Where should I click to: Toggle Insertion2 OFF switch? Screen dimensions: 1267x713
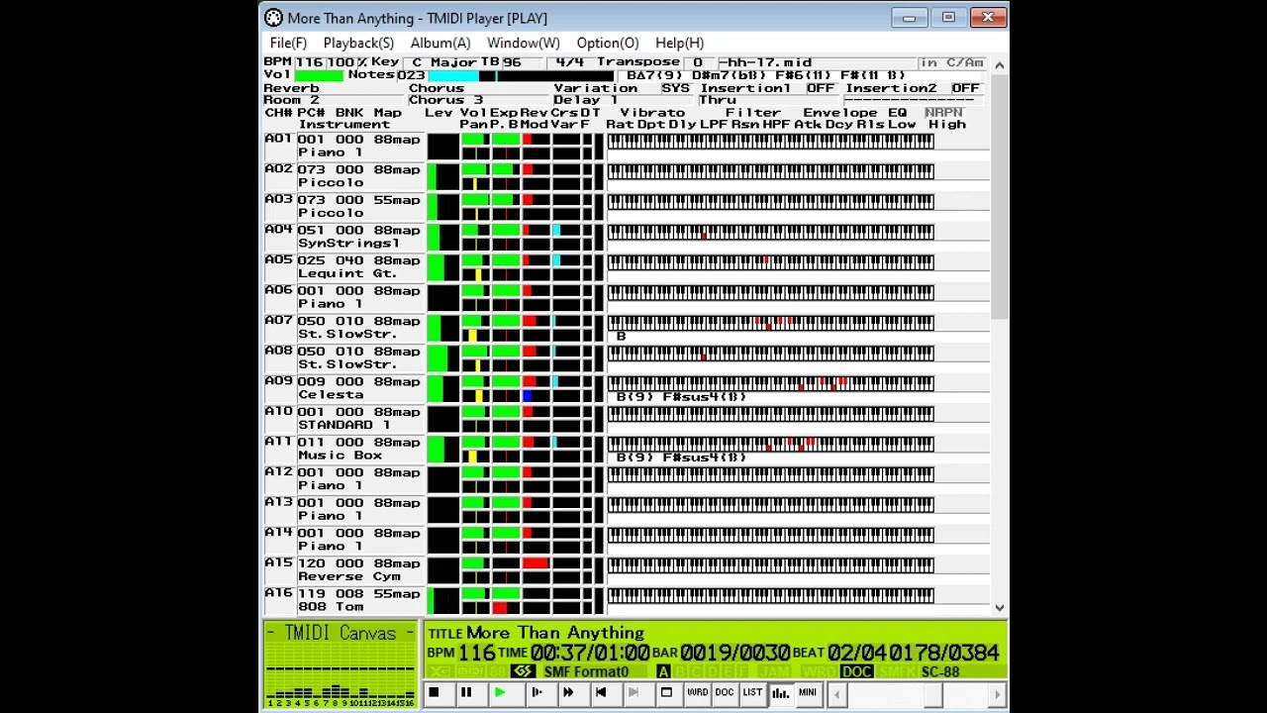pyautogui.click(x=965, y=88)
